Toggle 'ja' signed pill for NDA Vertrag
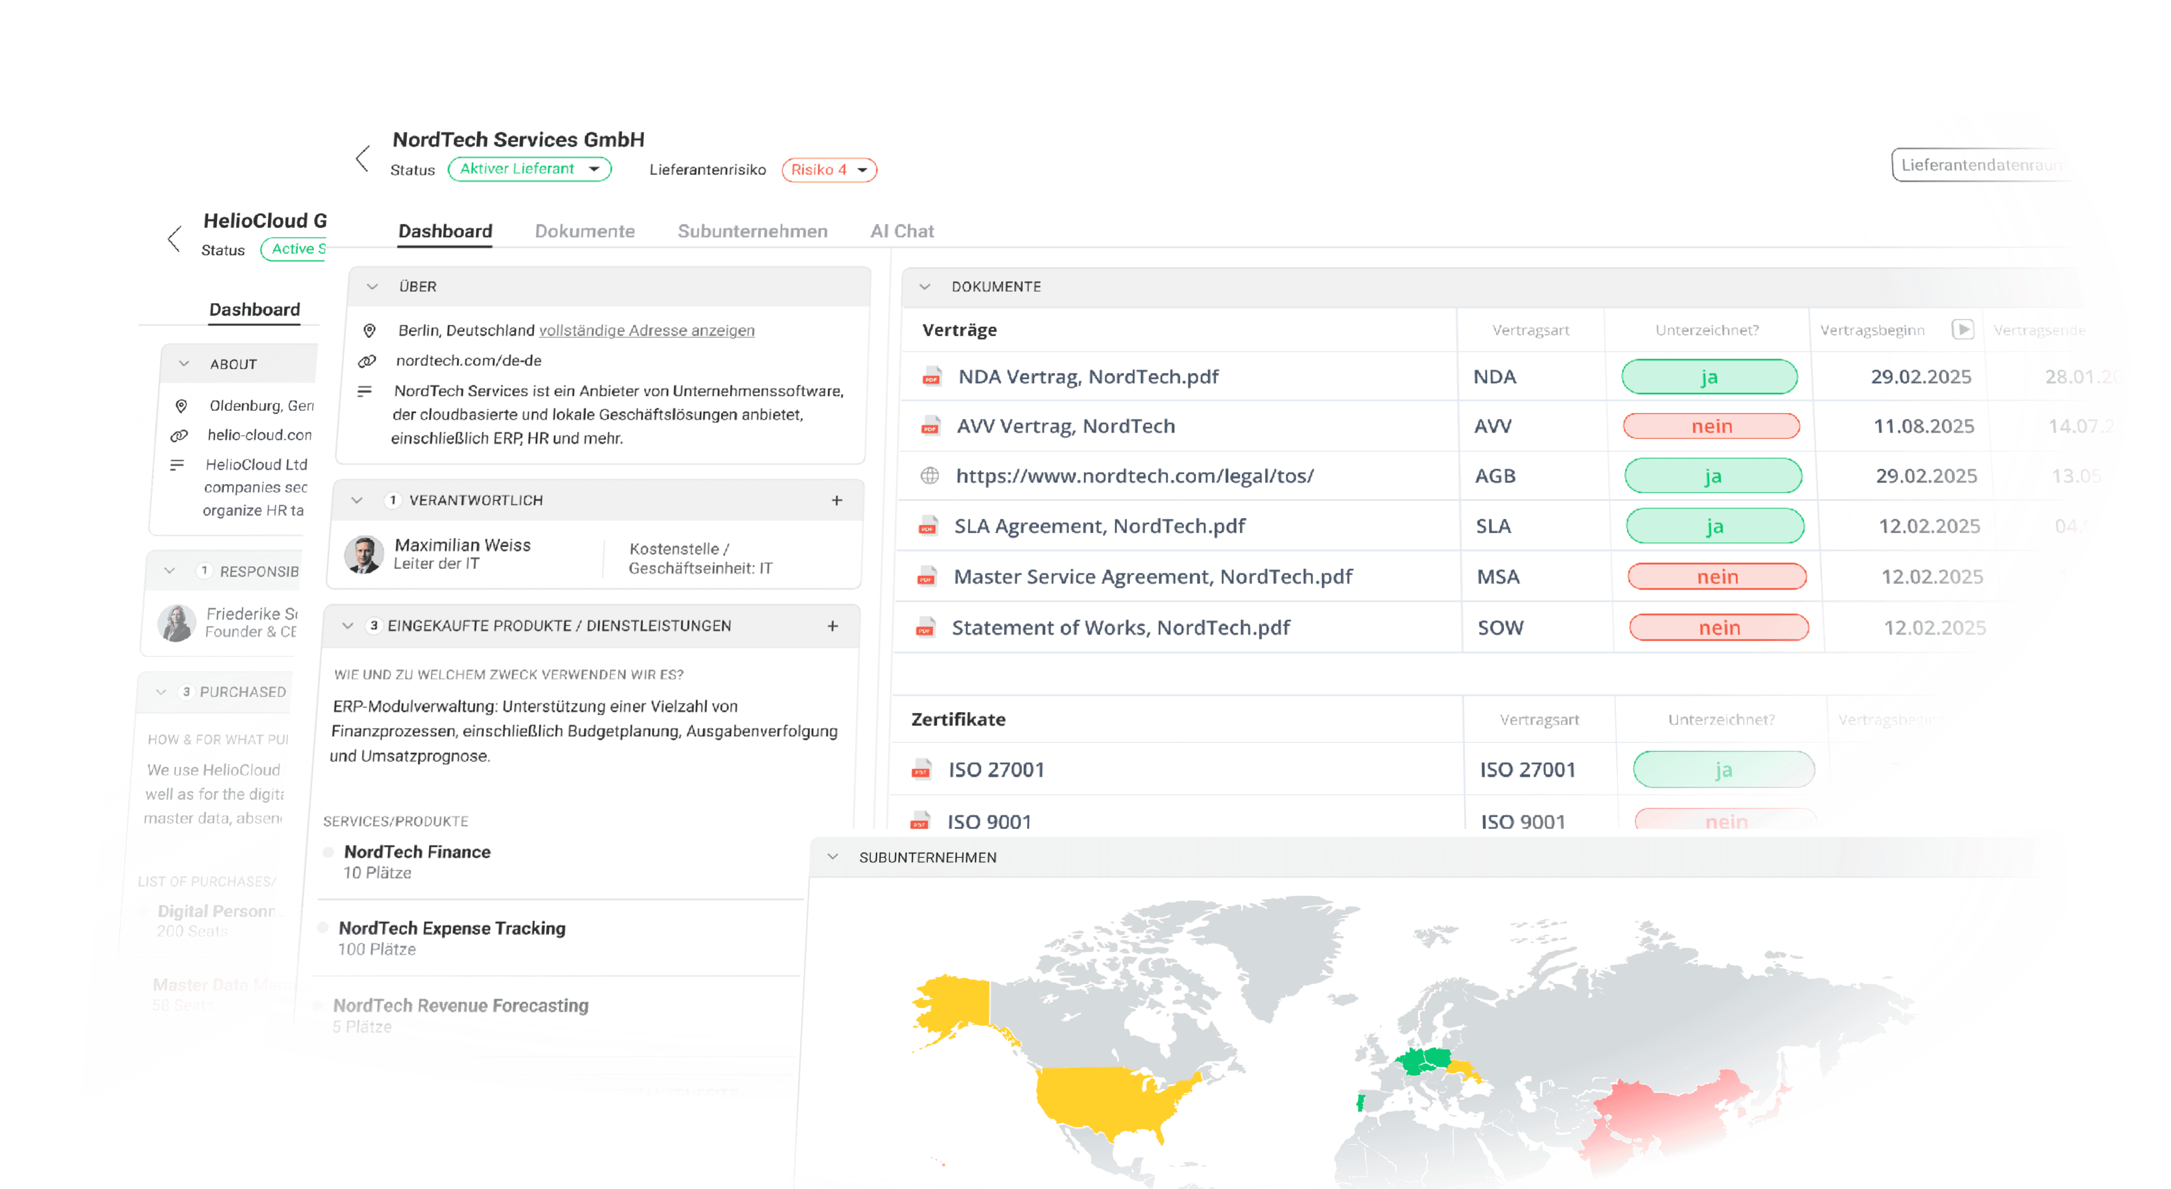The width and height of the screenshot is (2171, 1189). [1709, 376]
